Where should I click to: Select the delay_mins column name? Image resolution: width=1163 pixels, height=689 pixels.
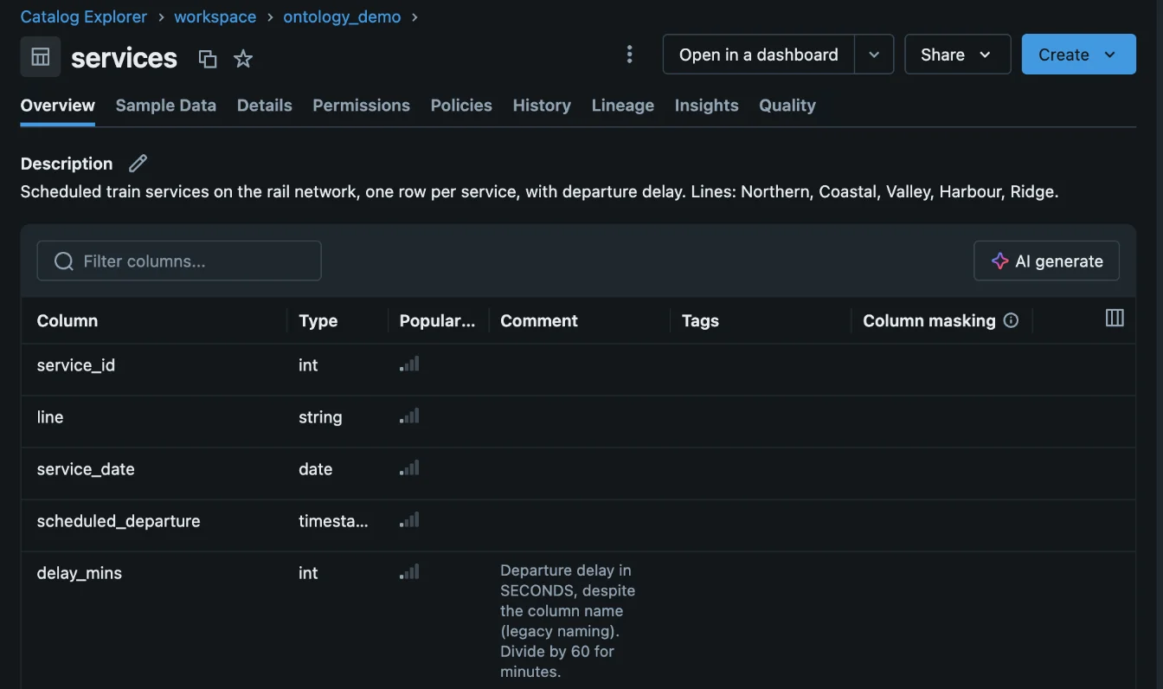[80, 573]
